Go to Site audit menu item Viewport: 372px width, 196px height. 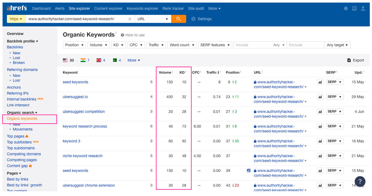[196, 8]
